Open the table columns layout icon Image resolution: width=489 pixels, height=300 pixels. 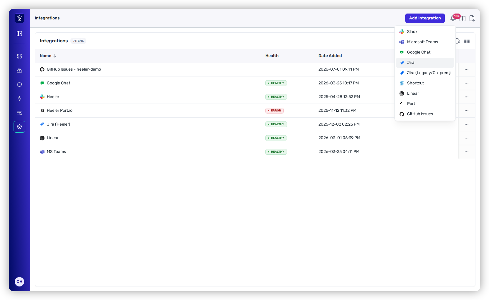467,41
